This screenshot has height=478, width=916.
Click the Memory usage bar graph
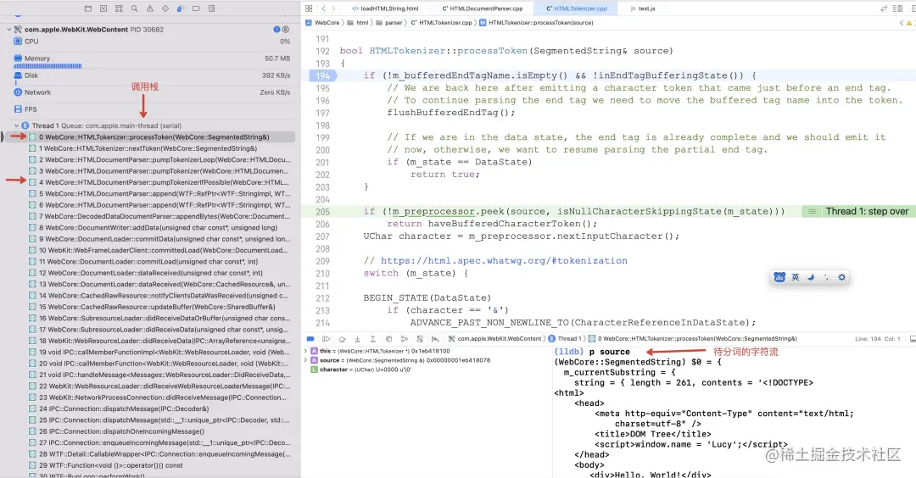click(x=47, y=66)
